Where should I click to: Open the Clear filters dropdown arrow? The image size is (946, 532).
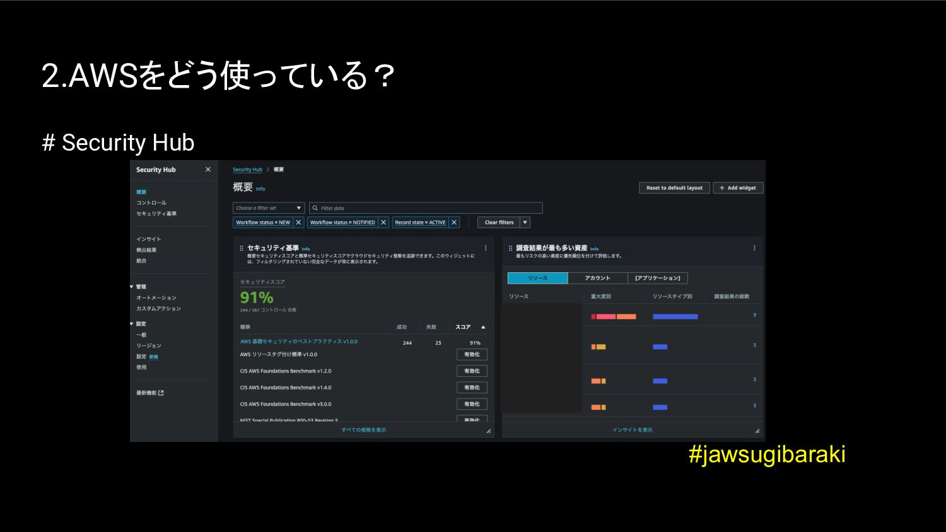pos(525,223)
